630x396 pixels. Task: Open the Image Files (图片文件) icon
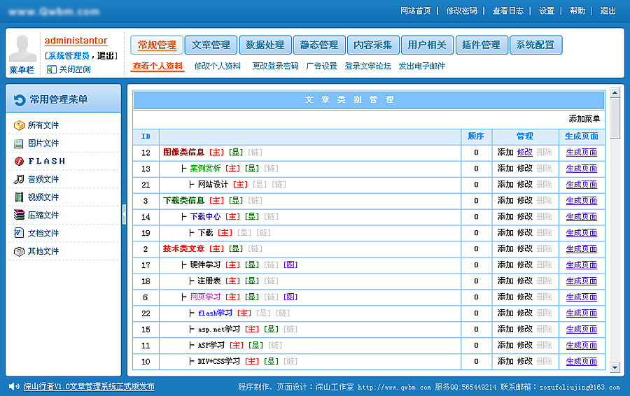[x=19, y=143]
